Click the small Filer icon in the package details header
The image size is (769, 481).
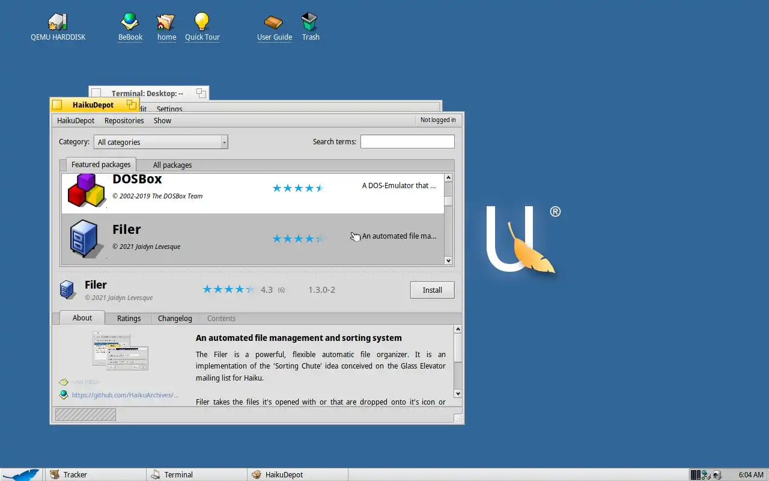(x=67, y=289)
